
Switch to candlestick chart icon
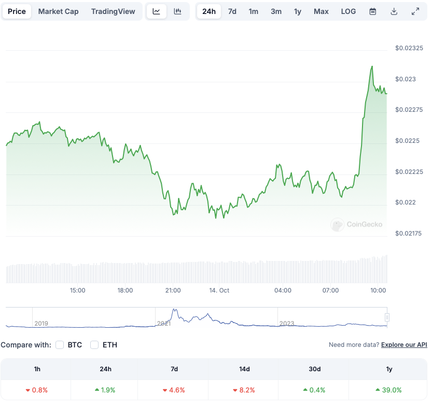tap(178, 11)
